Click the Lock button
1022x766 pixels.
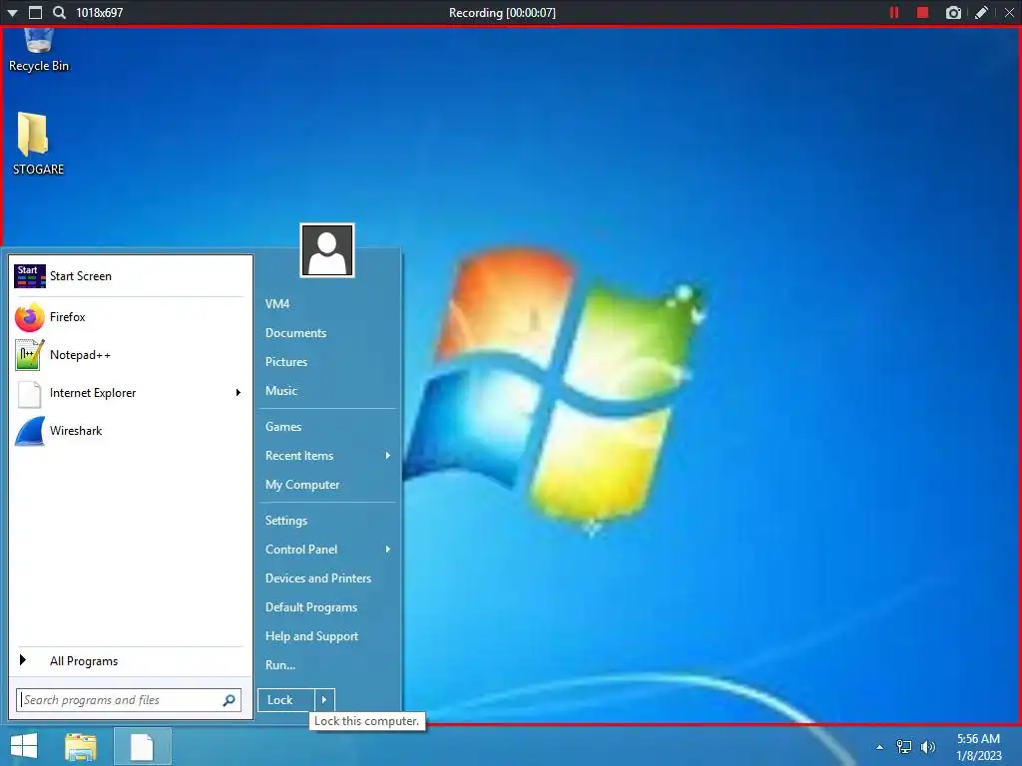click(286, 700)
